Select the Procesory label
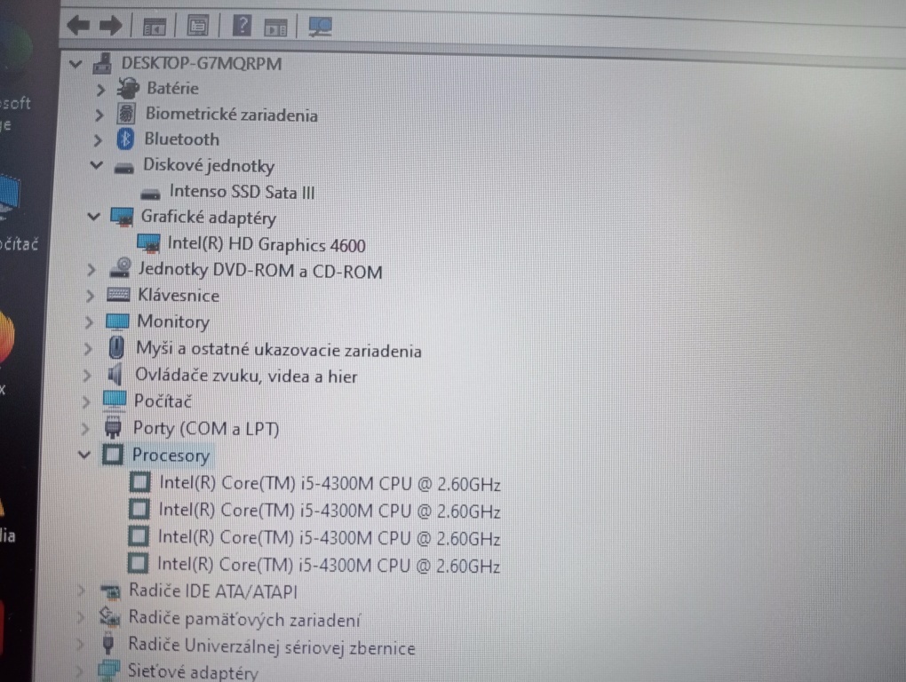 tap(171, 456)
